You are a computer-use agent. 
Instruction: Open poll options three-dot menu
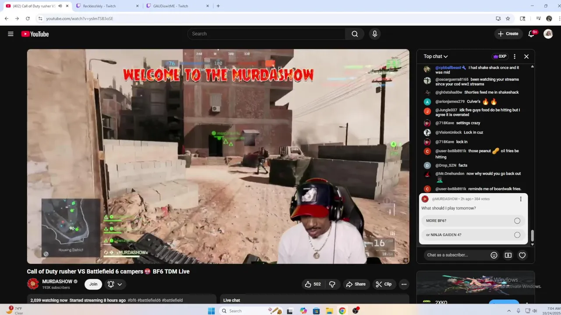tap(521, 199)
